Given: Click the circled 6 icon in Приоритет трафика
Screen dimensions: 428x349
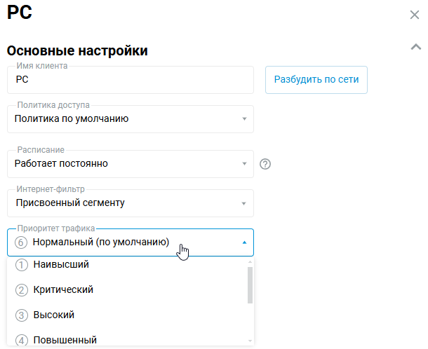Looking at the screenshot, I should [x=21, y=242].
